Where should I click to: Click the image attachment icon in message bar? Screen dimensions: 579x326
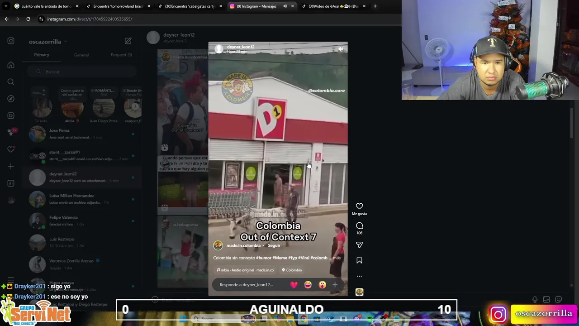point(546,299)
